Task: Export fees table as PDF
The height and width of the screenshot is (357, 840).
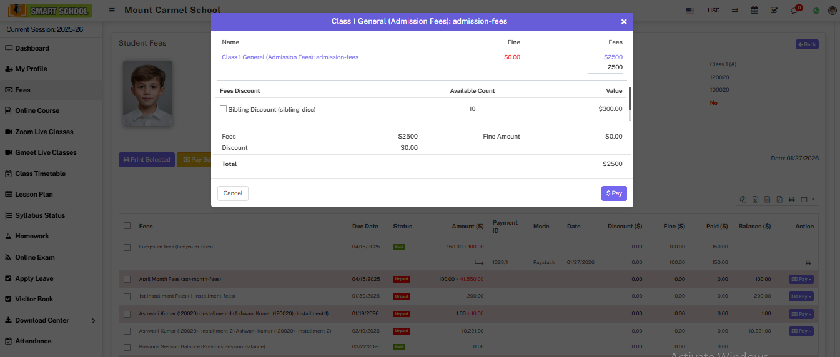Action: 779,200
